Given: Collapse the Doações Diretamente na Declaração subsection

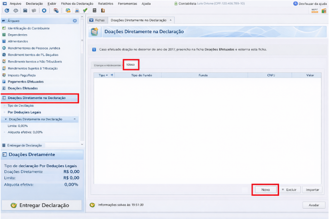Looking at the screenshot, I should click(74, 119).
